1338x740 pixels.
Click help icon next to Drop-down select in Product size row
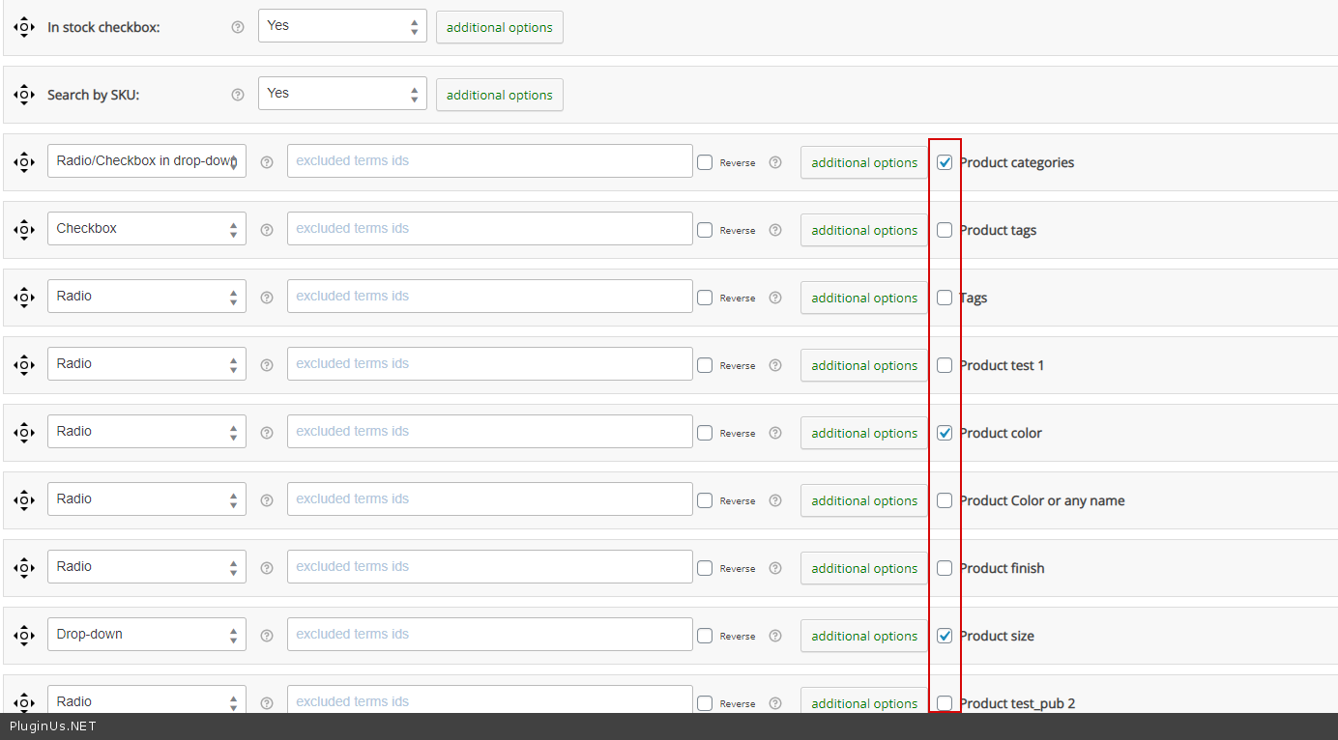tap(267, 636)
